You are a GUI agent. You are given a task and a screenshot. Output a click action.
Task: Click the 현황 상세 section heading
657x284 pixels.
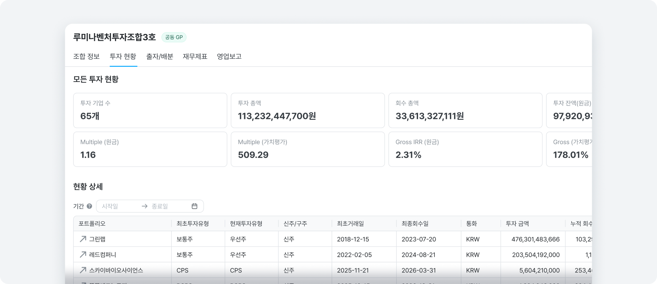88,187
